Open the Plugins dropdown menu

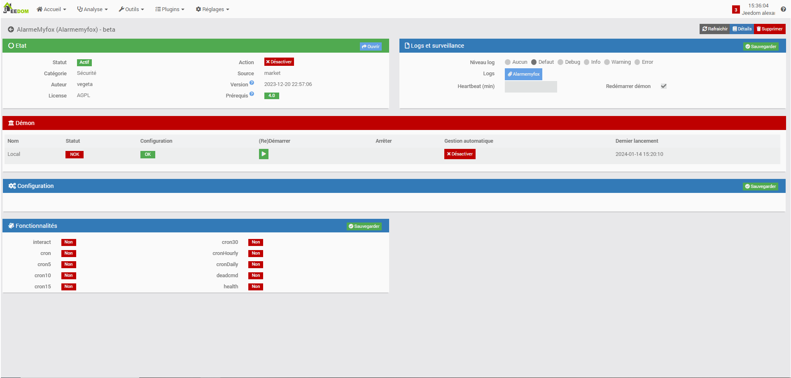[x=170, y=9]
